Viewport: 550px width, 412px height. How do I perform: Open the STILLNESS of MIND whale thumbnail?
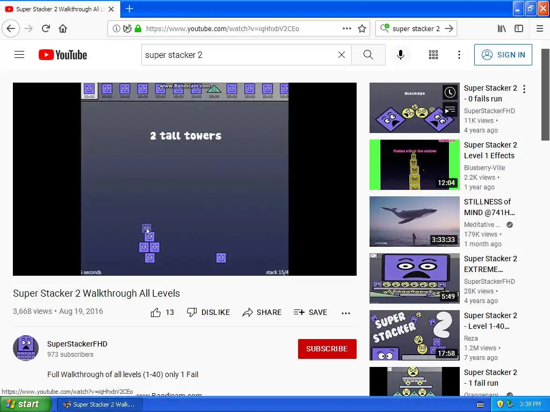(414, 222)
